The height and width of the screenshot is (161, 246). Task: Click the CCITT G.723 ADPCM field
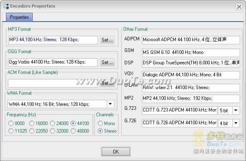(179, 110)
